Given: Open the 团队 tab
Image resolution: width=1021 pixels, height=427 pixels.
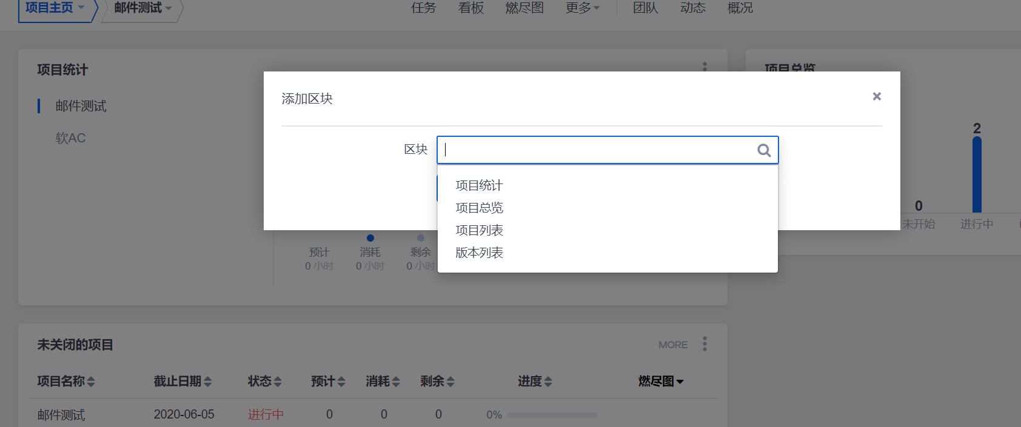Looking at the screenshot, I should pos(645,8).
